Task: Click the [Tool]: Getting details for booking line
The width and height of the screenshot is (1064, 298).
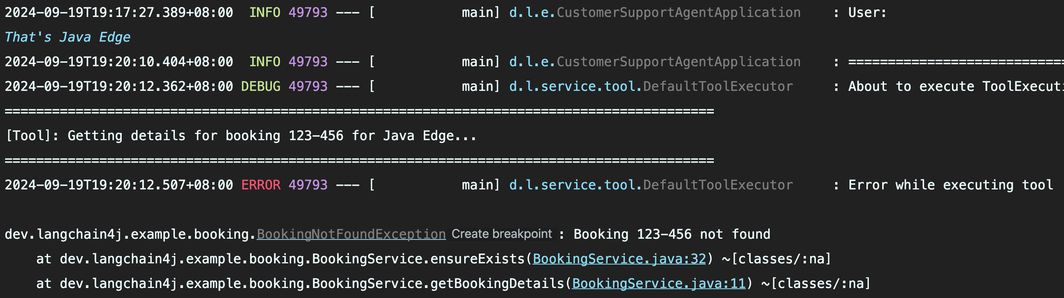Action: tap(241, 136)
